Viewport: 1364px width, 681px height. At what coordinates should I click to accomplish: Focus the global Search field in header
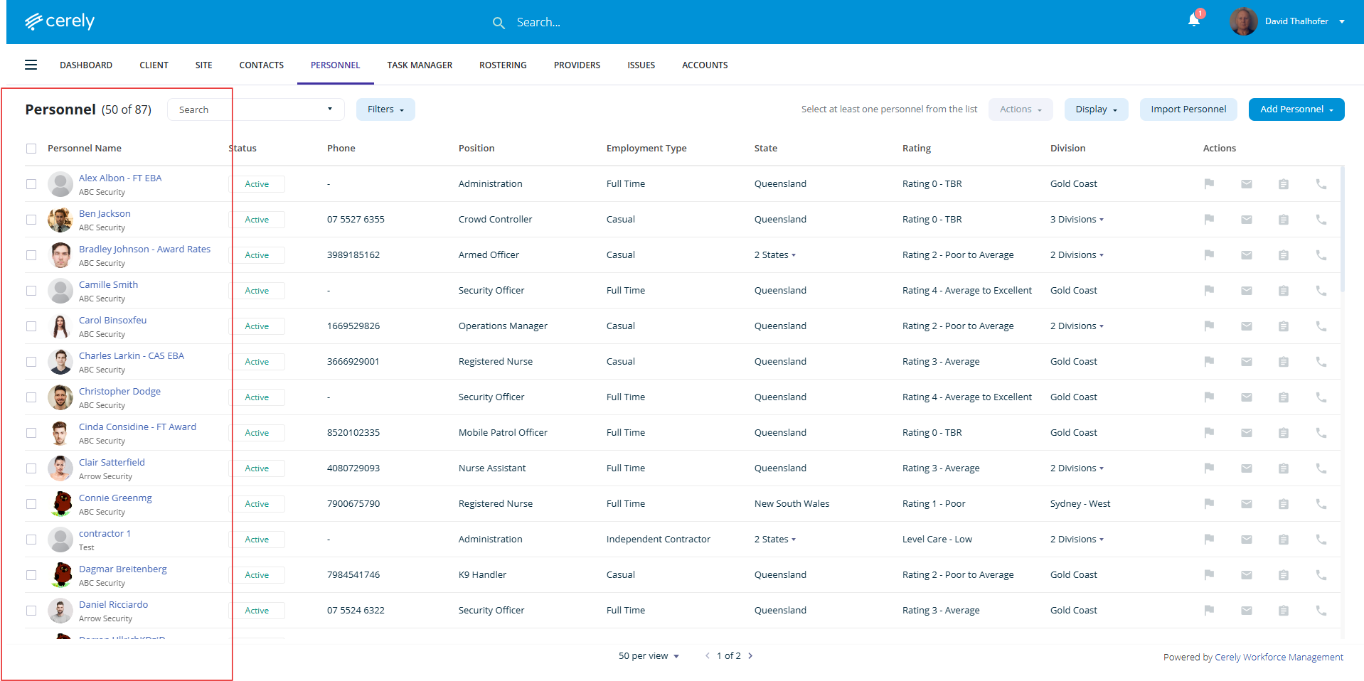pyautogui.click(x=538, y=23)
